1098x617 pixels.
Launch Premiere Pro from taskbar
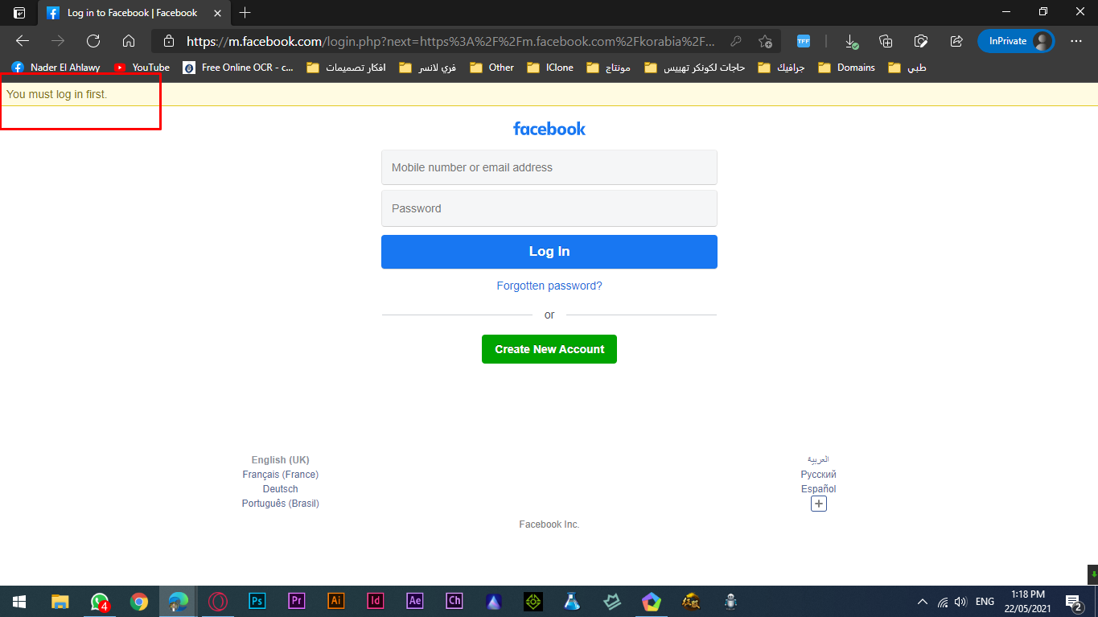click(297, 601)
